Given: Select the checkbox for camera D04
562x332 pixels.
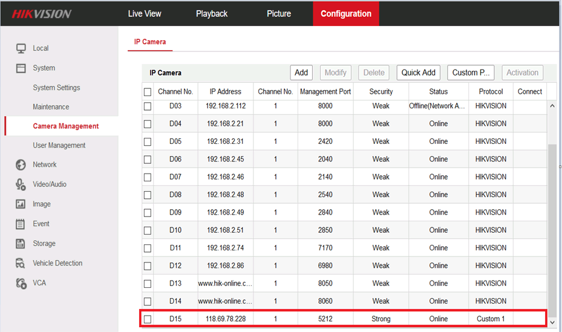Looking at the screenshot, I should 148,124.
